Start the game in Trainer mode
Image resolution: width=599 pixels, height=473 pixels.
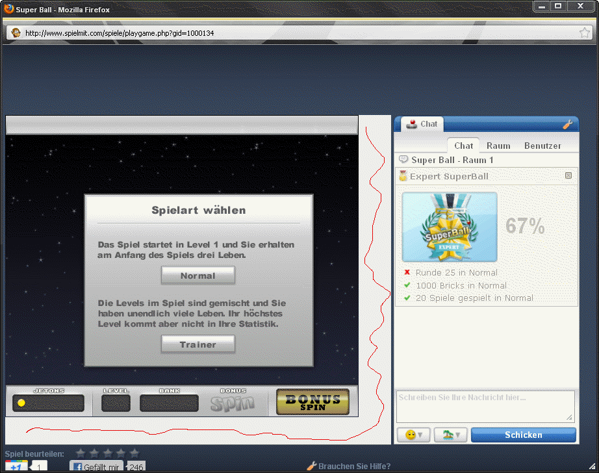pyautogui.click(x=198, y=344)
